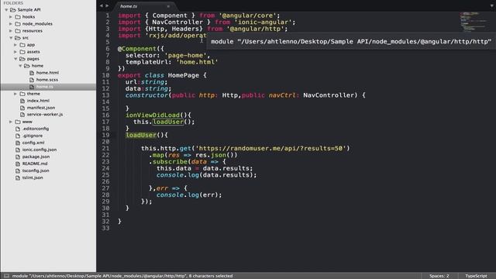Open tslint.json file name in sidebar
Image resolution: width=496 pixels, height=279 pixels.
click(33, 177)
